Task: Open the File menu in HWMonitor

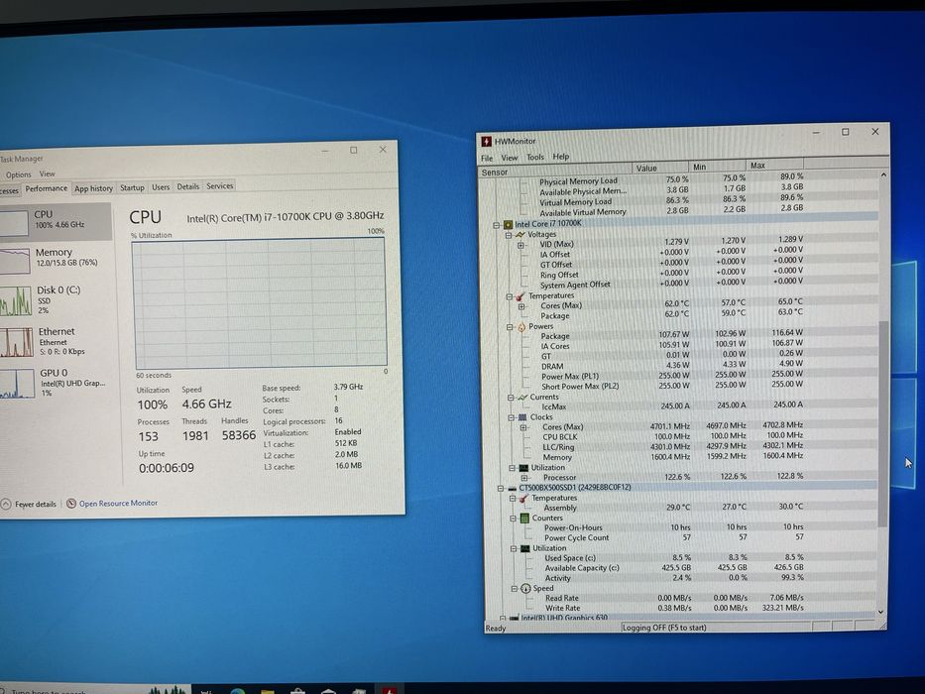Action: click(487, 159)
